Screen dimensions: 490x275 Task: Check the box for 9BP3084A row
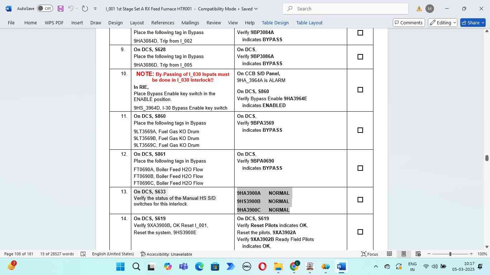click(x=360, y=33)
